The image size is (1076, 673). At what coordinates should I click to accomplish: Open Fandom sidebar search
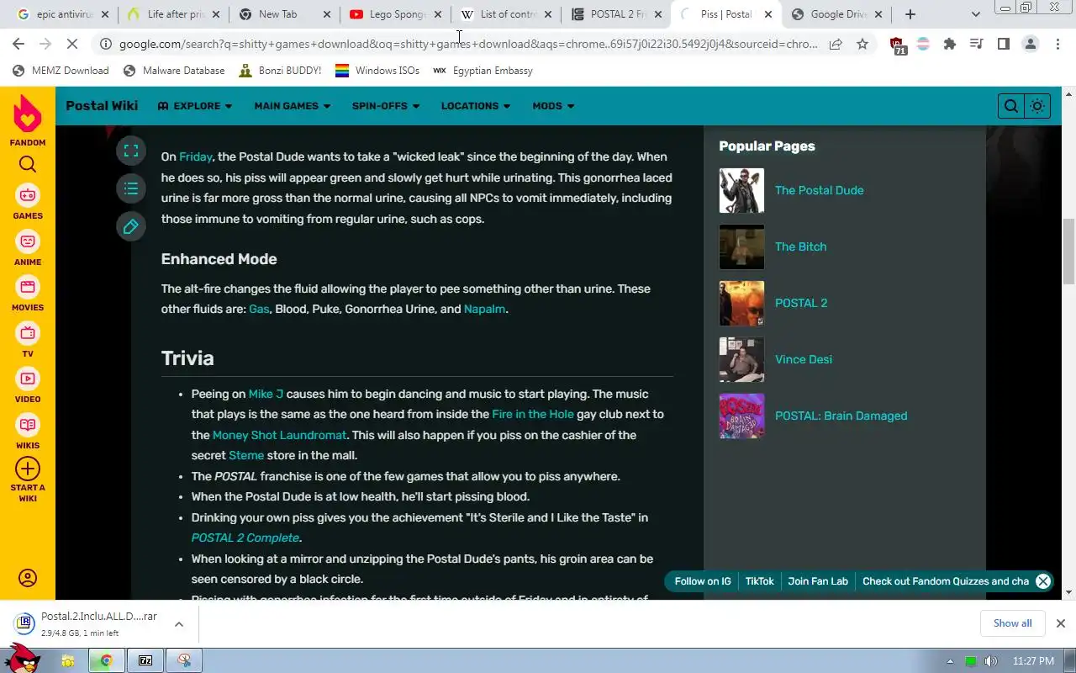28,164
